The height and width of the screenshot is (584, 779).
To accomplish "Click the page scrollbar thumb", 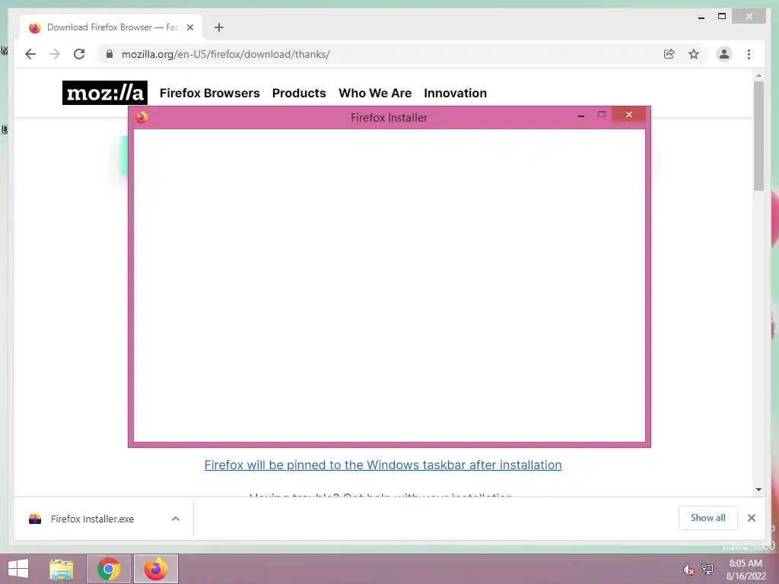I will 758,135.
